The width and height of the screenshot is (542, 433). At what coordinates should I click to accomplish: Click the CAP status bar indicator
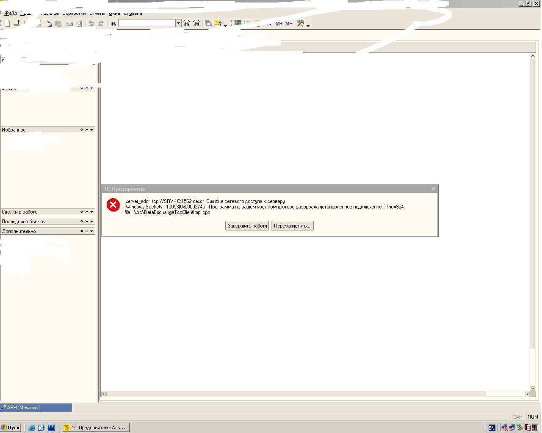517,417
